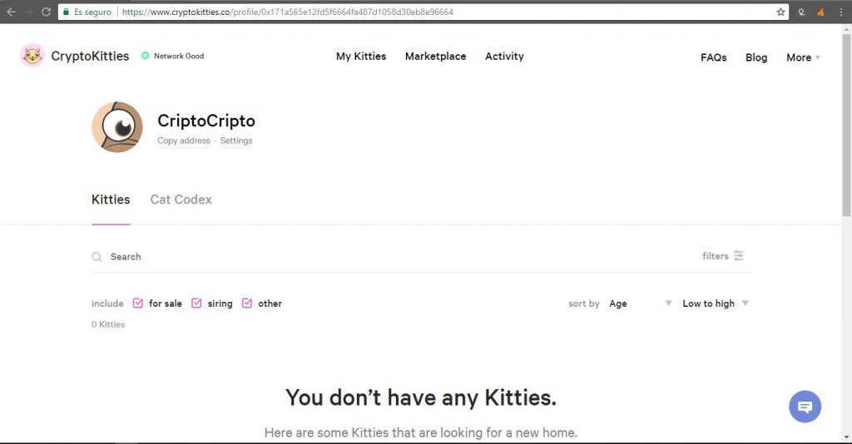Click the CriptoCripto profile name
Image resolution: width=852 pixels, height=444 pixels.
click(206, 121)
